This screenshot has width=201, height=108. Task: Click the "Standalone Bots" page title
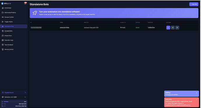[39, 4]
